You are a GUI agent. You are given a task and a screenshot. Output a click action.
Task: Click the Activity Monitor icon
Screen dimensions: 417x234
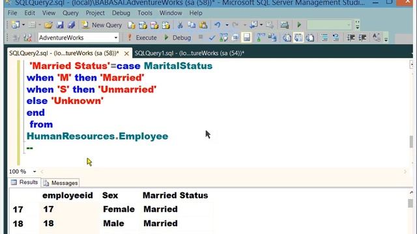284,25
